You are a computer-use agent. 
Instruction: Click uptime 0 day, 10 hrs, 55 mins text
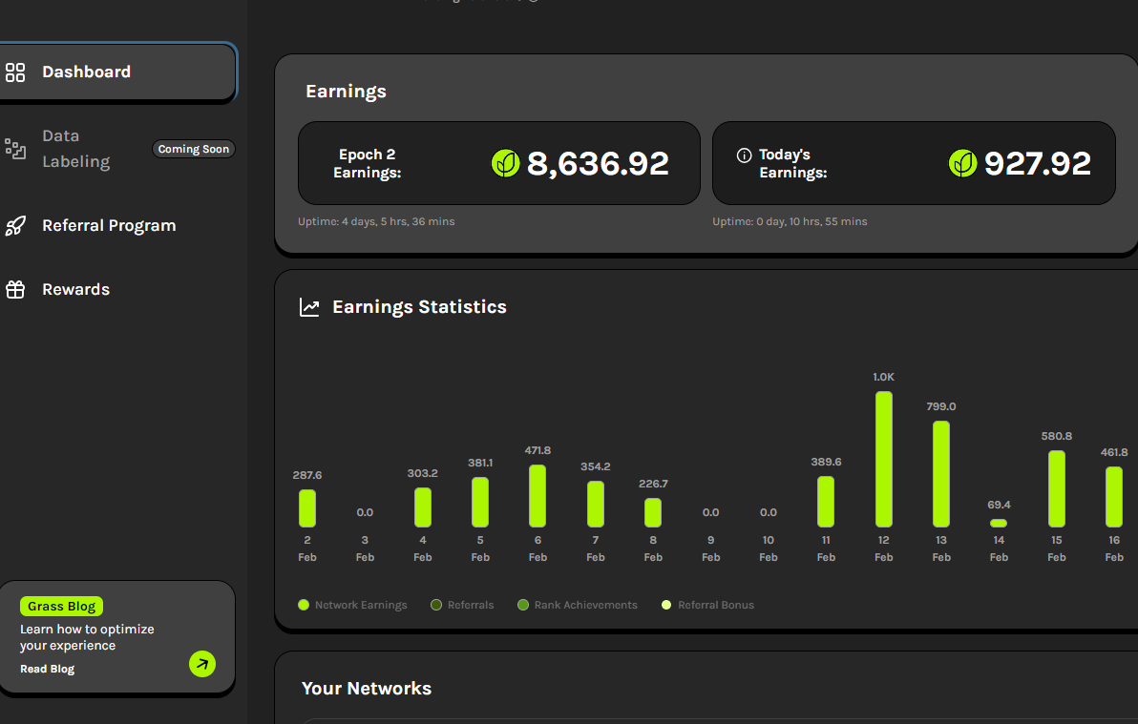[790, 221]
